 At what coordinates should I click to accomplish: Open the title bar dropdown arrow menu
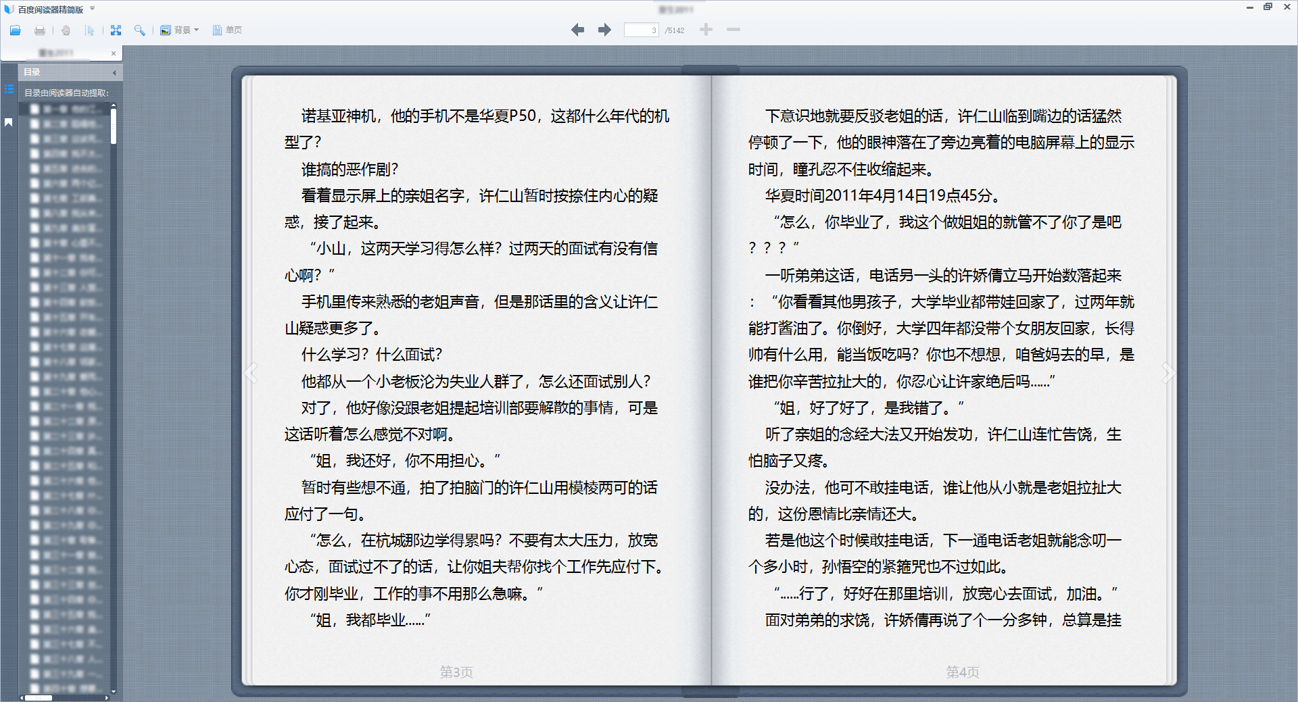[x=92, y=9]
